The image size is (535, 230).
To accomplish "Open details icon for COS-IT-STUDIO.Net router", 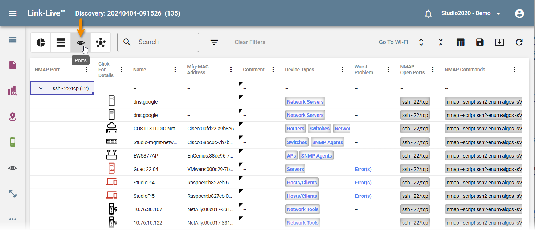I will 111,128.
